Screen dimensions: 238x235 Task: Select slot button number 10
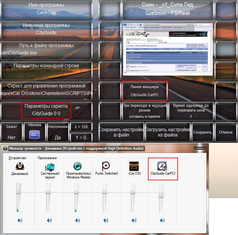(x=226, y=71)
